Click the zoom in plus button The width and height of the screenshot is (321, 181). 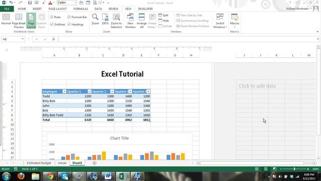[x=308, y=169]
